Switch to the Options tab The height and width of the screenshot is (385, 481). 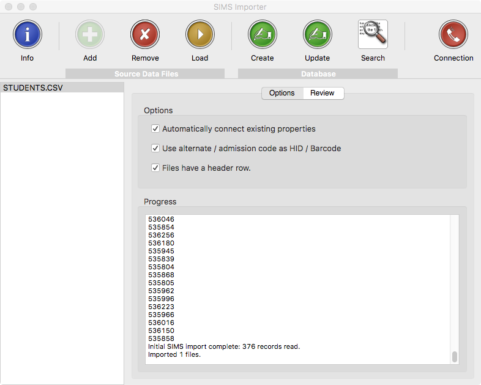coord(282,93)
